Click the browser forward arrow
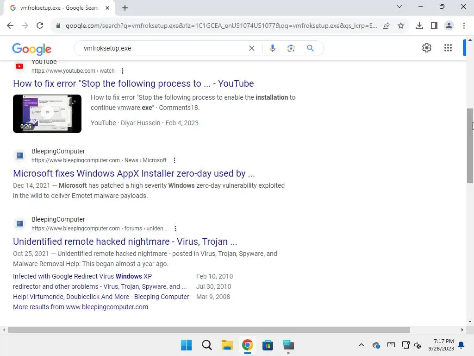 tap(25, 25)
